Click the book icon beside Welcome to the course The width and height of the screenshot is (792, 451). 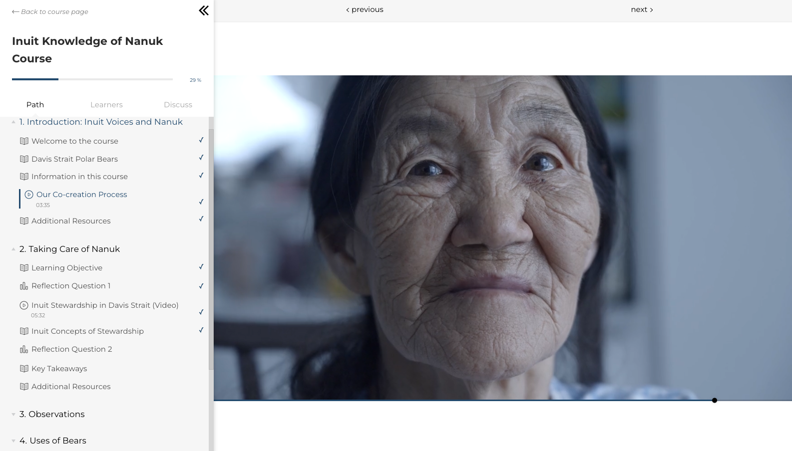coord(24,141)
